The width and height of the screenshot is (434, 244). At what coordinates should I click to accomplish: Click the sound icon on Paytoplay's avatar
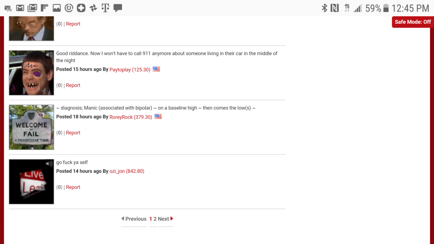point(49,55)
